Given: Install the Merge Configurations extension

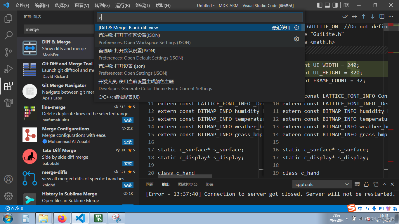Looking at the screenshot, I should (128, 142).
